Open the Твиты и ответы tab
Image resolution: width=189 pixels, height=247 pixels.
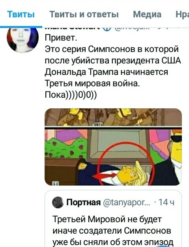tap(84, 14)
